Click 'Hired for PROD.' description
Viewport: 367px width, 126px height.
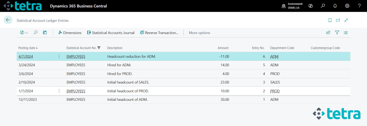pos(120,74)
